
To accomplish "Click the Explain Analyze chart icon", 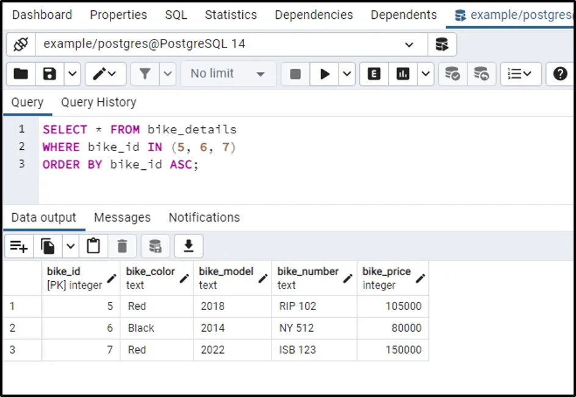I will (x=403, y=74).
